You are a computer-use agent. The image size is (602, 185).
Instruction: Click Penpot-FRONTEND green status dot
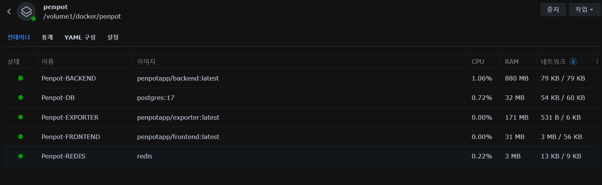pyautogui.click(x=21, y=137)
